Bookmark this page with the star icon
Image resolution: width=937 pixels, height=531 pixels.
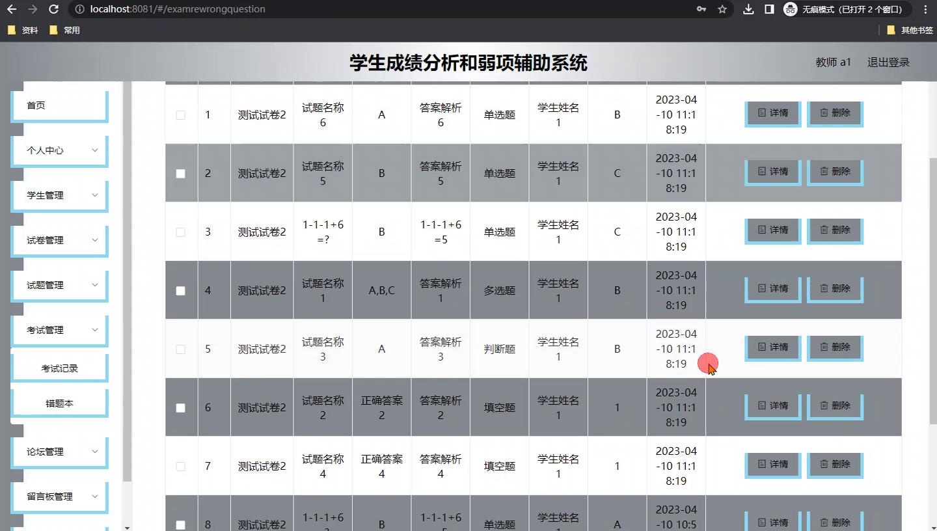click(722, 9)
